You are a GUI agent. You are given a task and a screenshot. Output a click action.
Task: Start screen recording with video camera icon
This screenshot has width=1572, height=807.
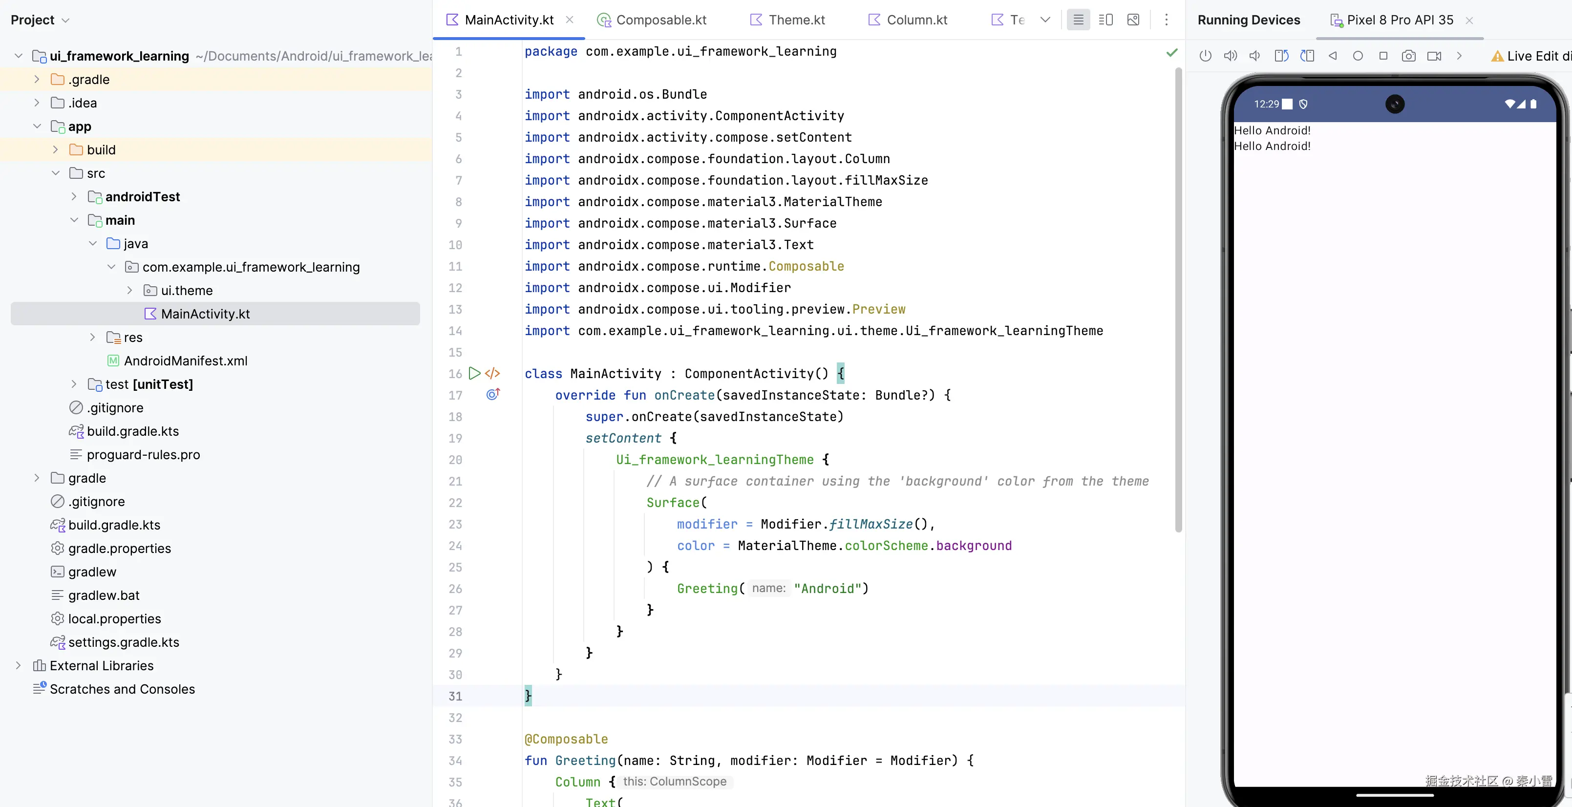click(1434, 56)
